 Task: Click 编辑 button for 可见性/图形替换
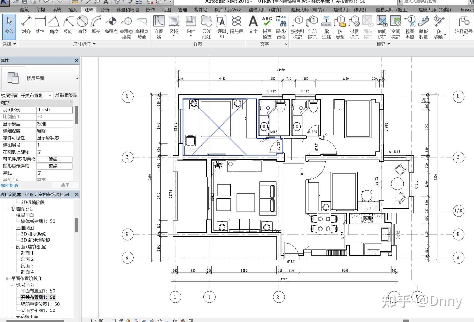click(x=55, y=159)
